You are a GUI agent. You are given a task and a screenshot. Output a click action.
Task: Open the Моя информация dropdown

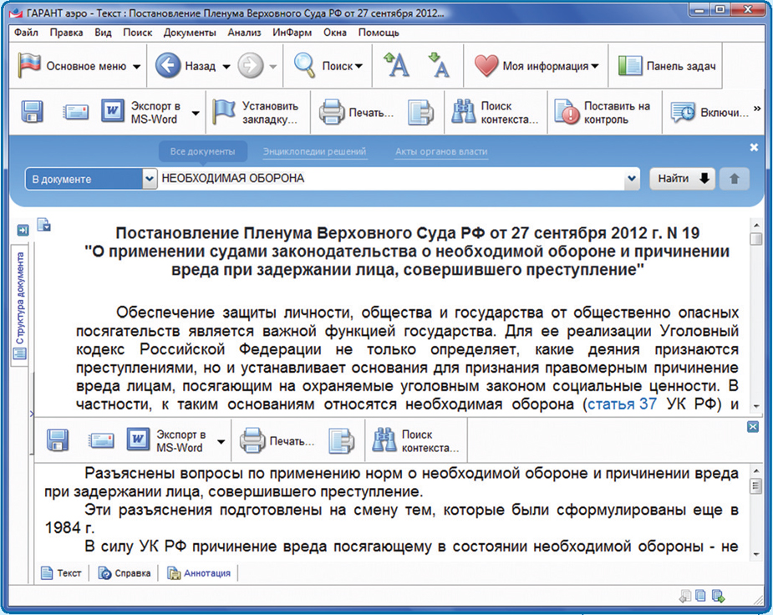click(x=594, y=67)
